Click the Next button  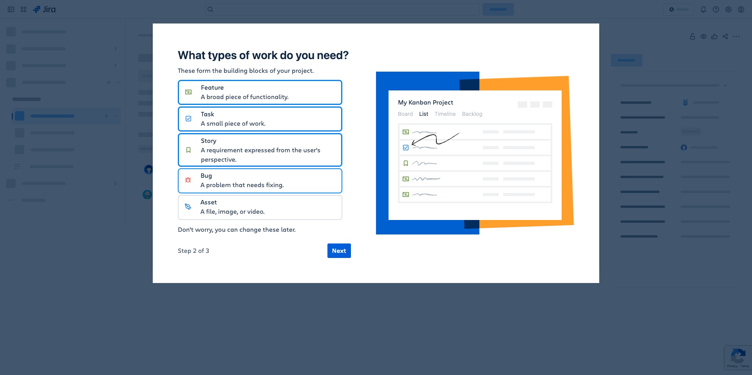click(339, 251)
